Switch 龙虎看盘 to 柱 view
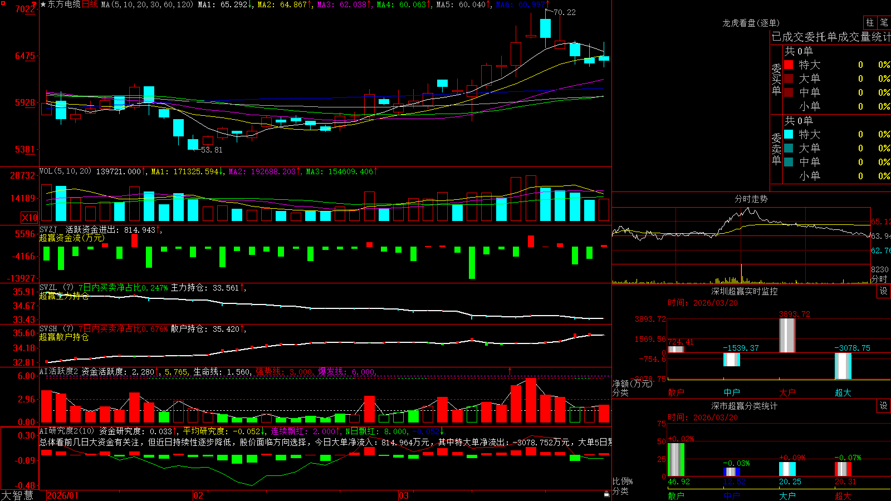 click(x=870, y=22)
